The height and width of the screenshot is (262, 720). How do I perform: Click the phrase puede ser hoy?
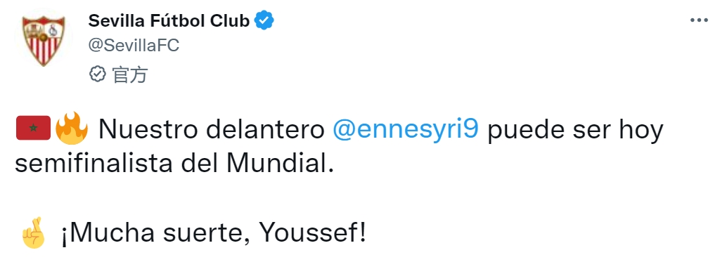click(x=575, y=131)
